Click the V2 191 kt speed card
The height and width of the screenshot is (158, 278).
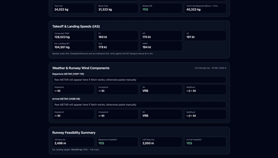tap(205, 35)
